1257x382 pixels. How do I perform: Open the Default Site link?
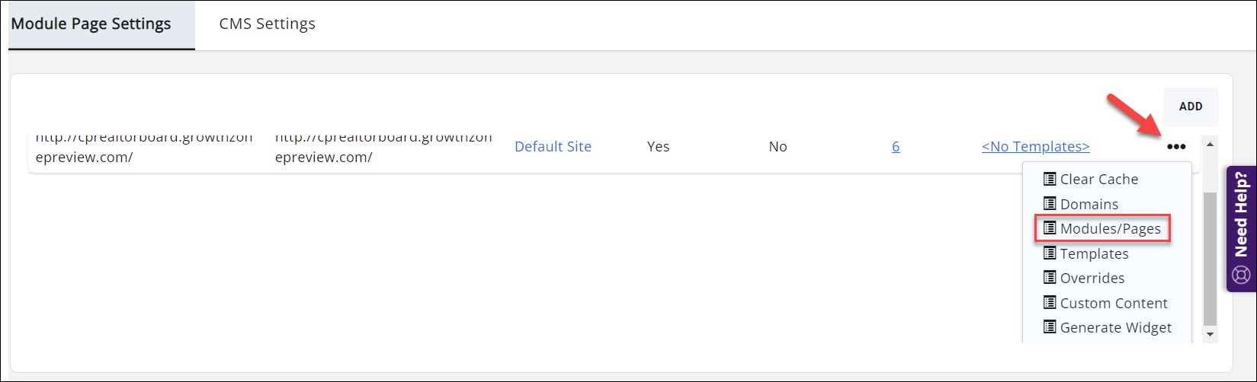pos(553,147)
